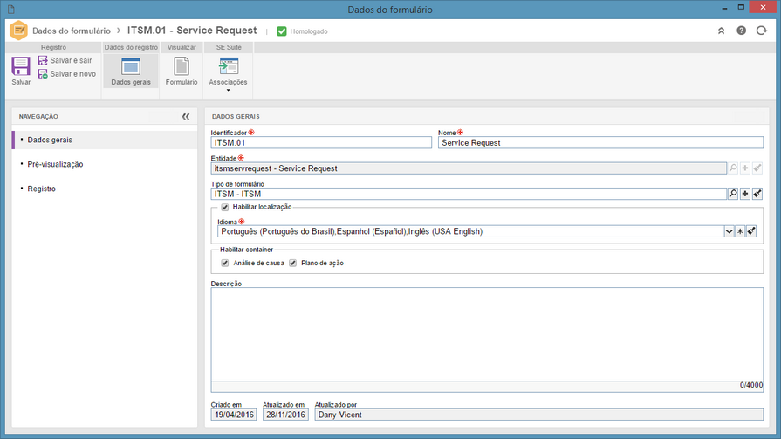Toggle Plano de ação checkbox
Screen dimensions: 781x439
click(293, 263)
